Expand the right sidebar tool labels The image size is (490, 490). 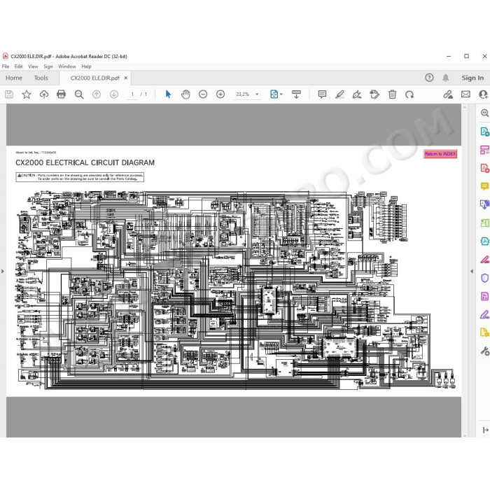coord(485,430)
